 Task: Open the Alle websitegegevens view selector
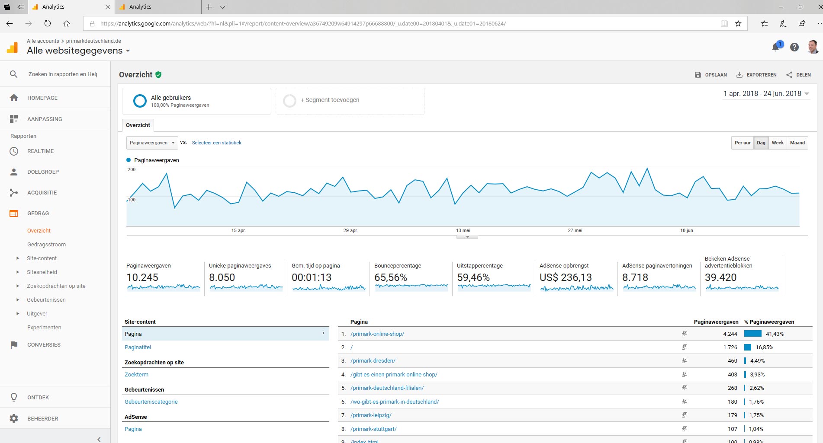click(x=78, y=51)
